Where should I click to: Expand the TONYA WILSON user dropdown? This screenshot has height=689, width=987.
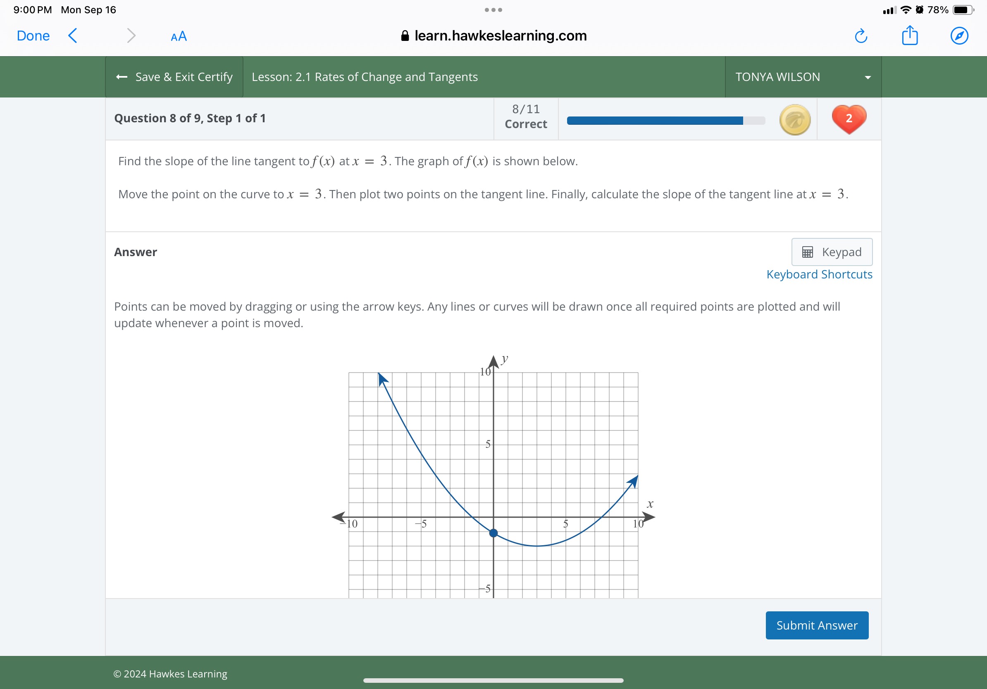click(803, 77)
